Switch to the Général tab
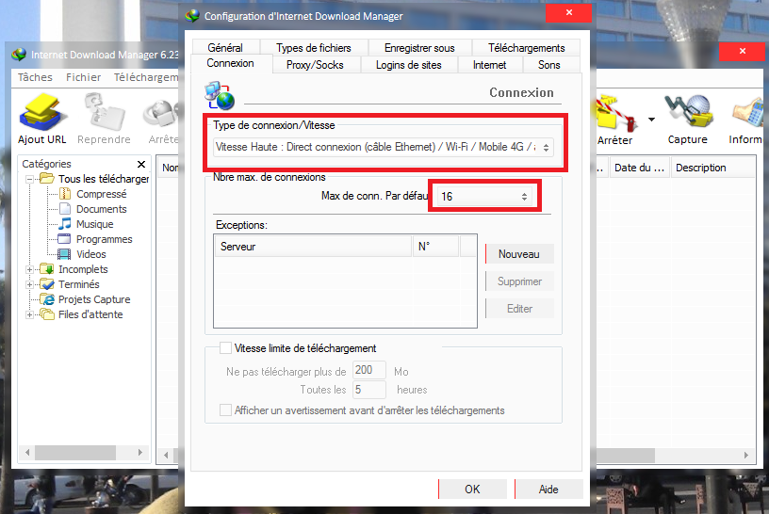 coord(225,47)
